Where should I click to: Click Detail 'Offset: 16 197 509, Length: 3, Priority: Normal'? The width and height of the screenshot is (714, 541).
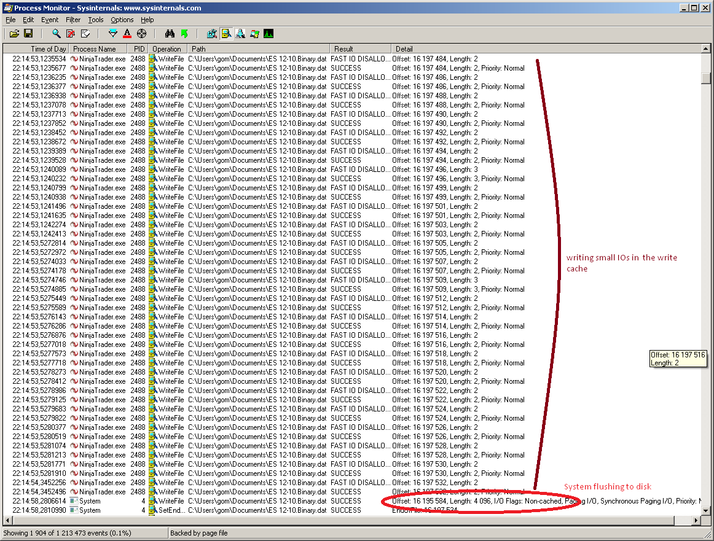coord(458,289)
